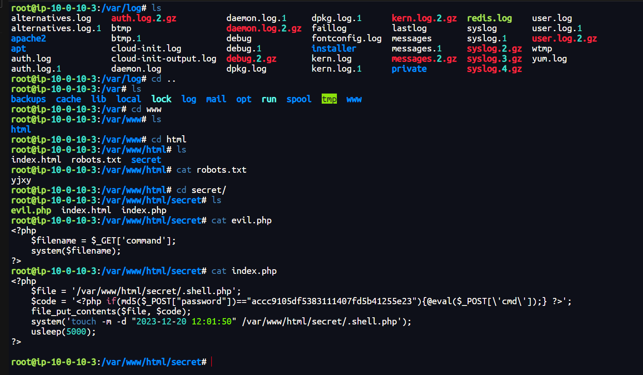Click the $_GET['command'] code line
643x375 pixels.
pyautogui.click(x=103, y=241)
